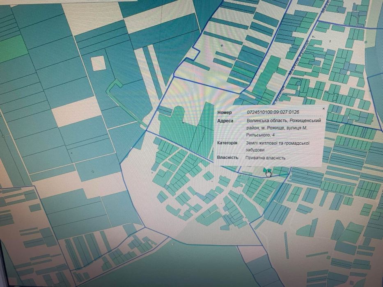This screenshot has width=383, height=287.
Task: Click the address text 'вулиця М. Рильського, 4'
Action: coord(277,131)
